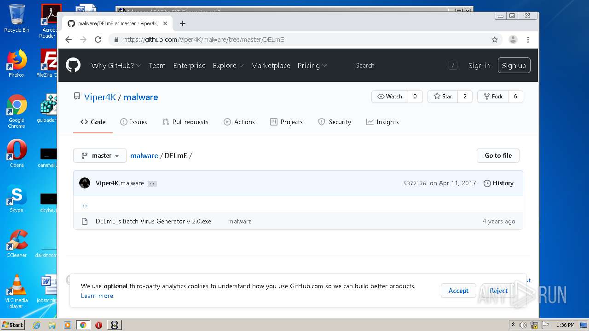Reject the analytics cookies

pyautogui.click(x=498, y=291)
